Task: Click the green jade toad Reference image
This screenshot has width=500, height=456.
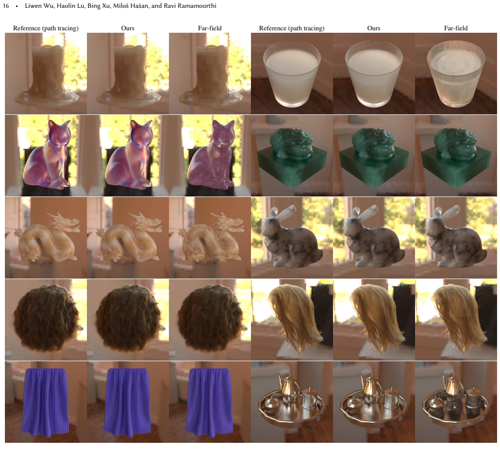Action: click(x=292, y=155)
